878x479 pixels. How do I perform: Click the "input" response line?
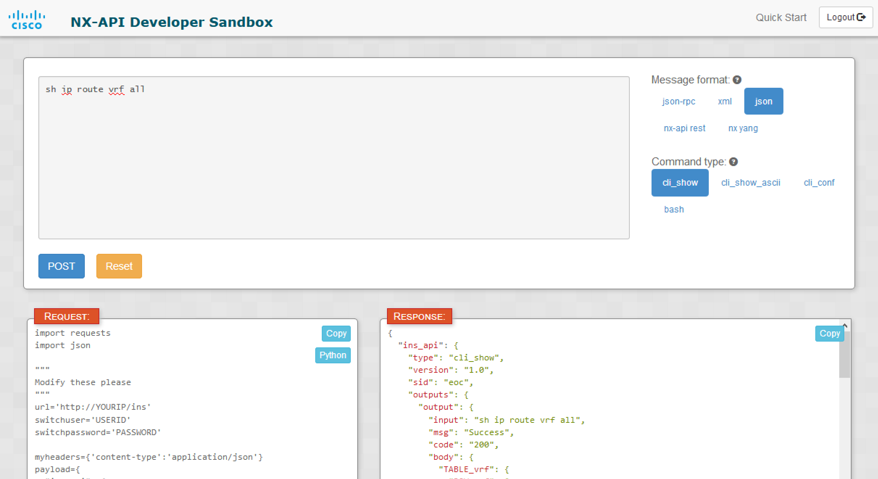pos(507,420)
